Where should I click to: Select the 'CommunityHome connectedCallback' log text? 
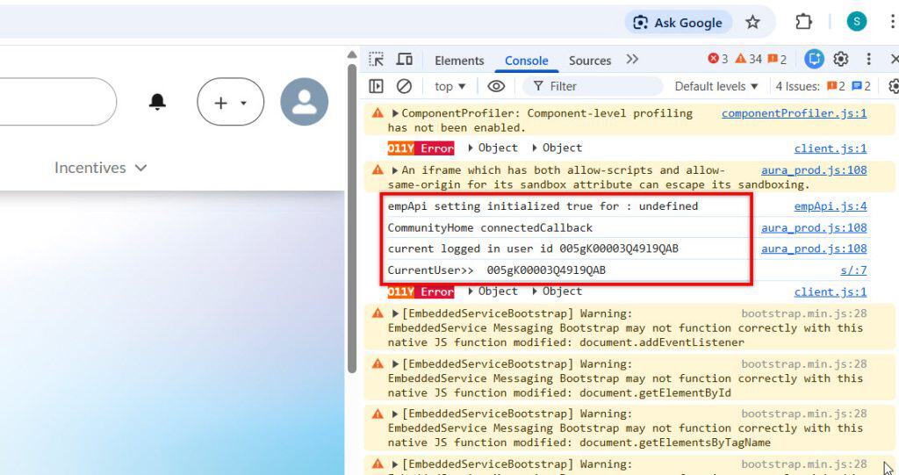(x=490, y=227)
